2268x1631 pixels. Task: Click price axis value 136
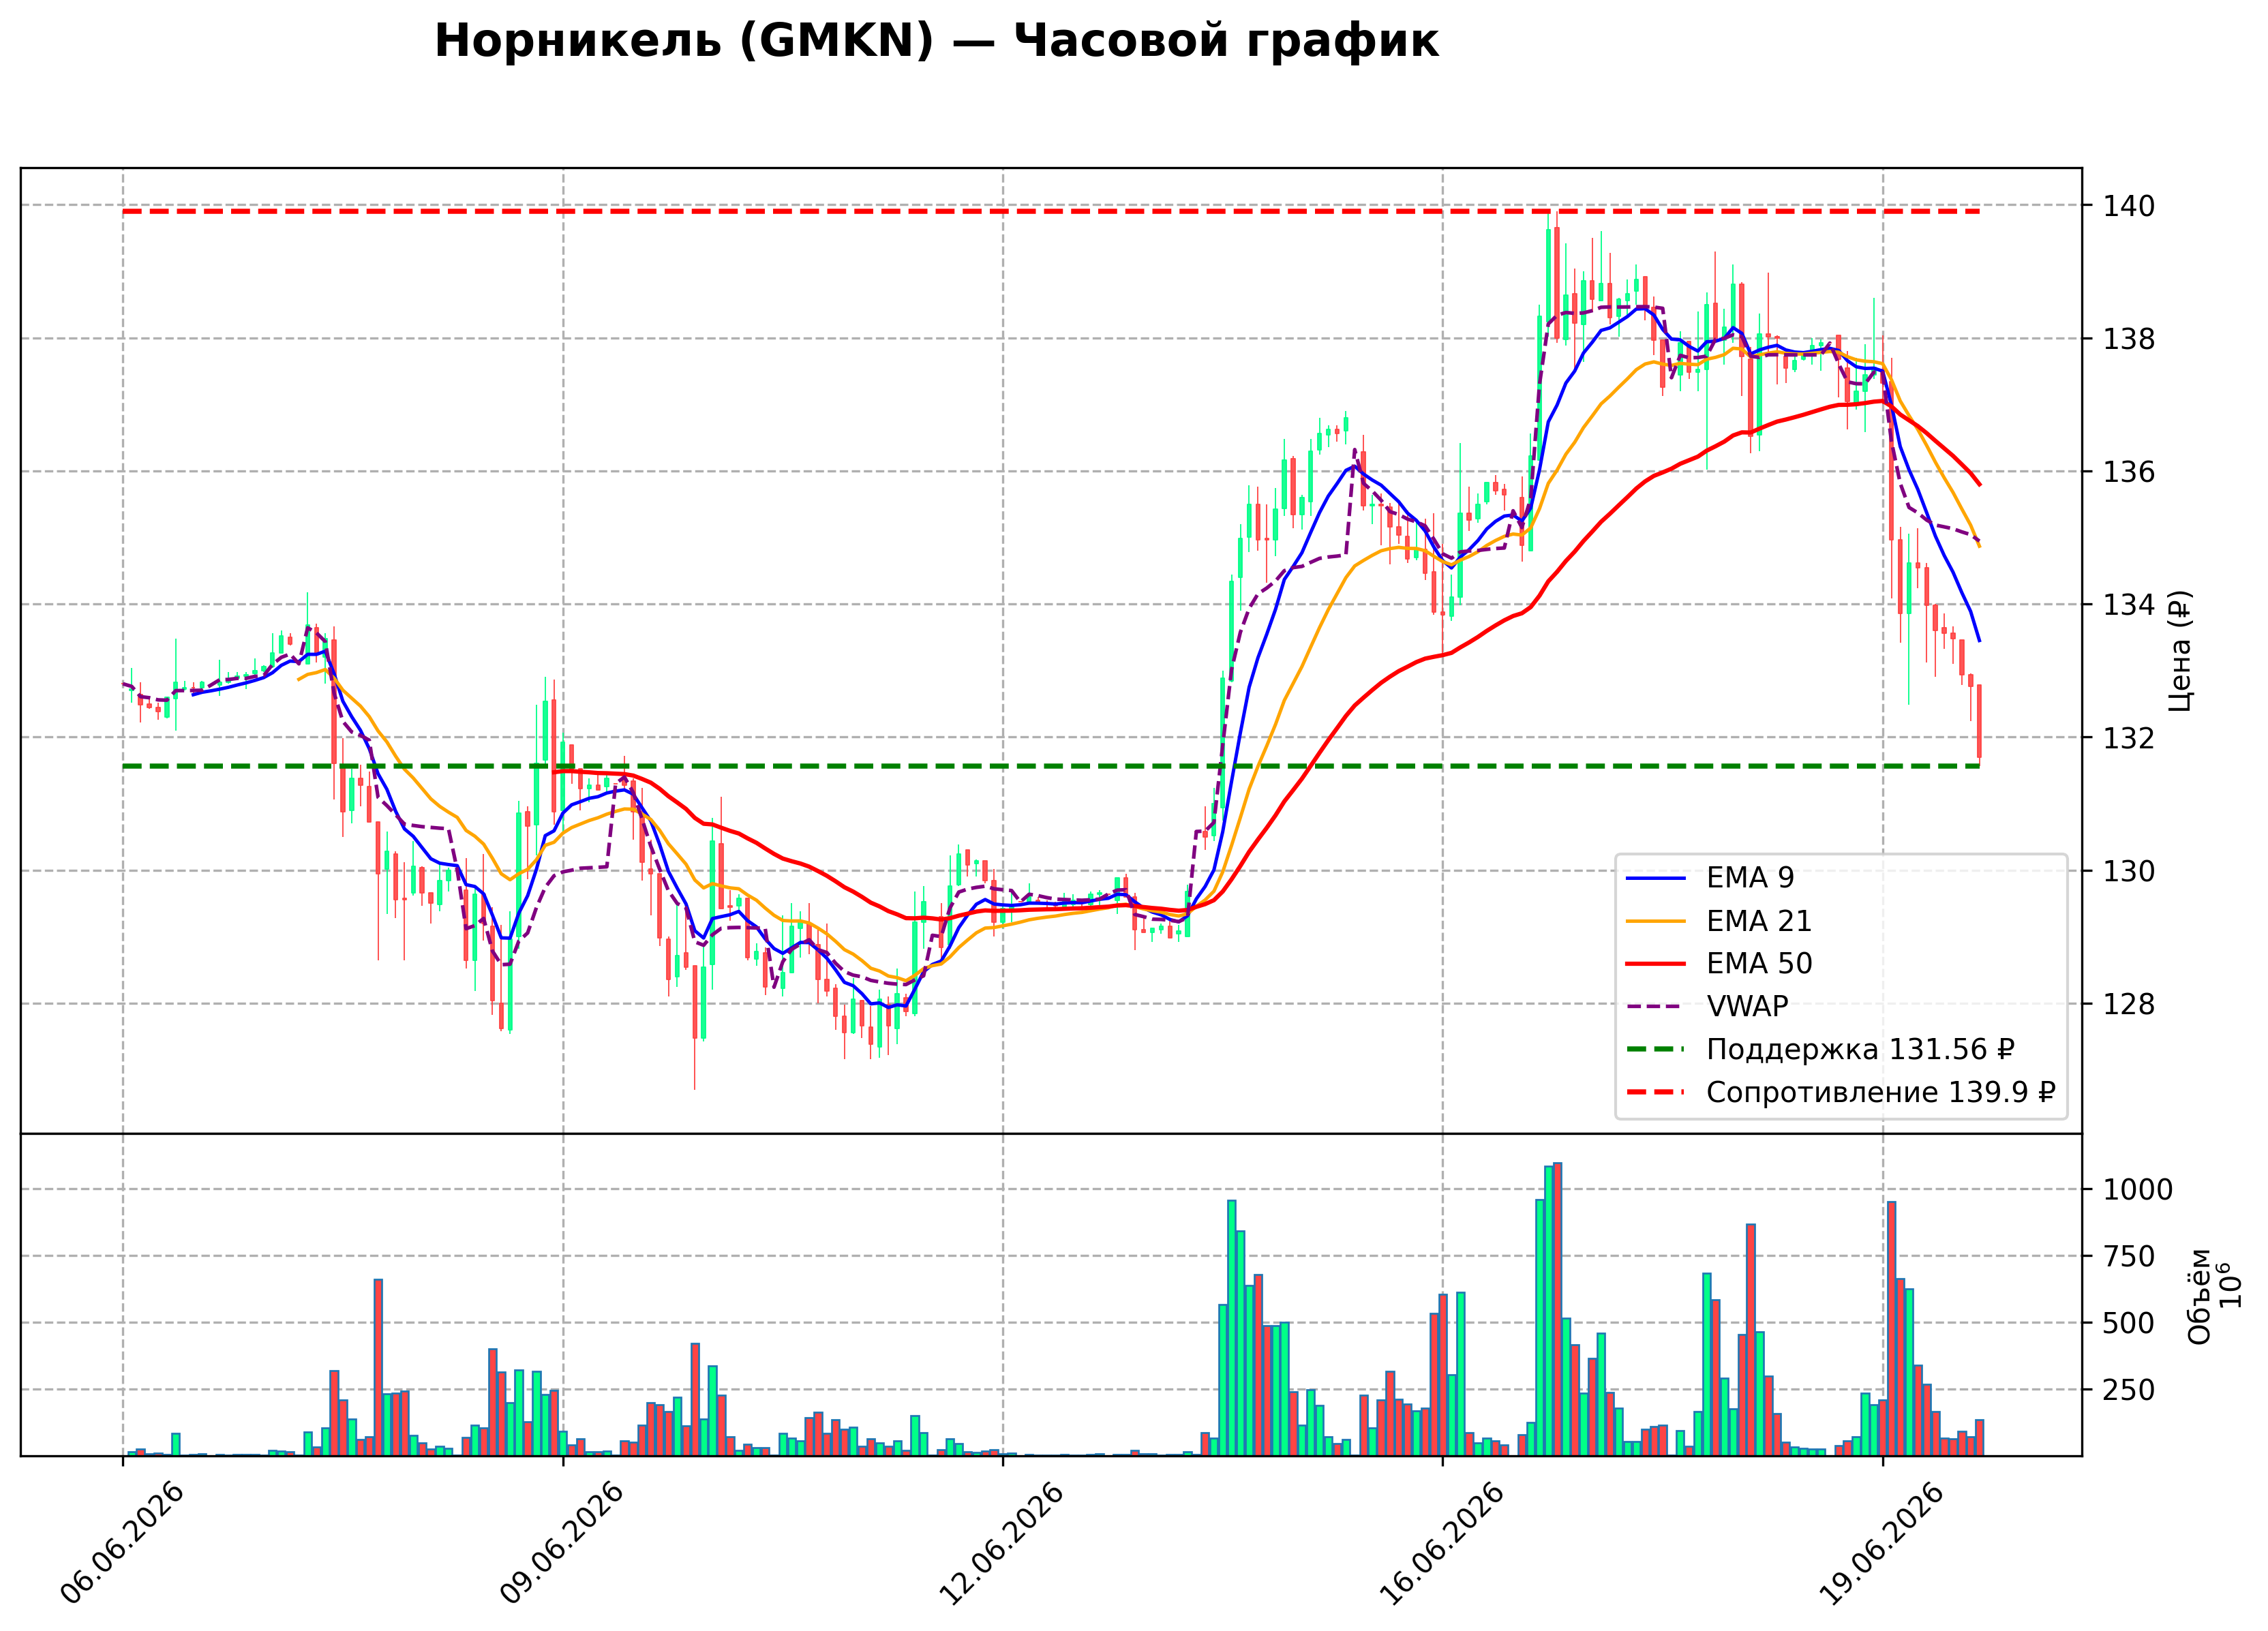click(2129, 472)
